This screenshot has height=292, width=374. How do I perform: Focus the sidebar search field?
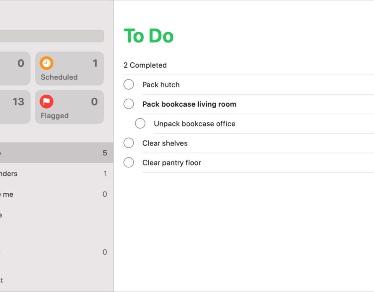[x=52, y=36]
